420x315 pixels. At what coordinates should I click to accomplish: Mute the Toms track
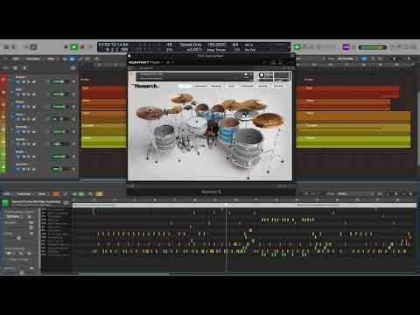(x=24, y=119)
